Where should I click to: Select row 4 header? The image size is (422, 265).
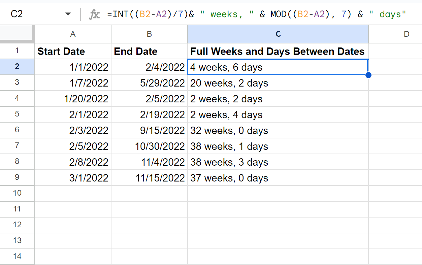pos(17,99)
